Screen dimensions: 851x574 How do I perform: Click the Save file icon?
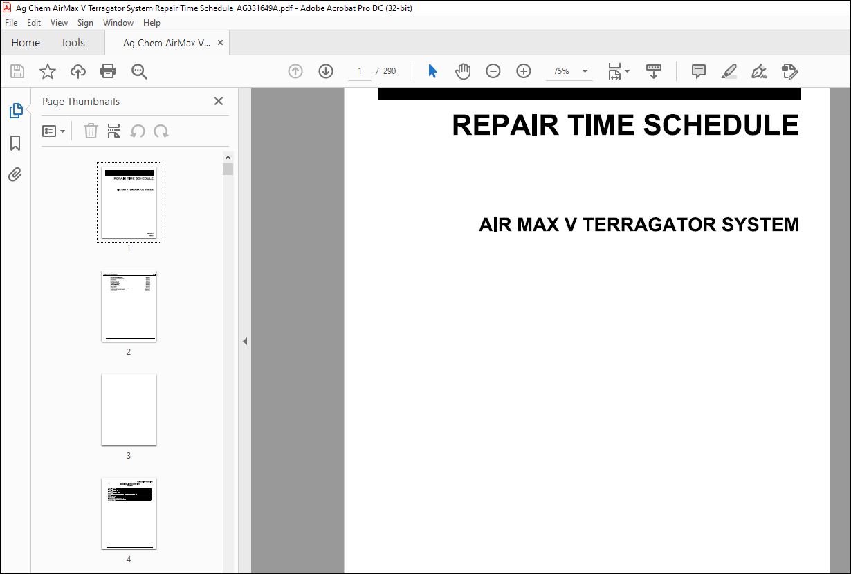(17, 71)
